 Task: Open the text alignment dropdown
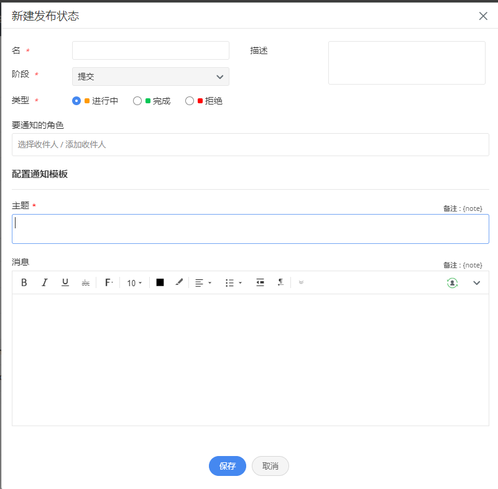[x=203, y=283]
